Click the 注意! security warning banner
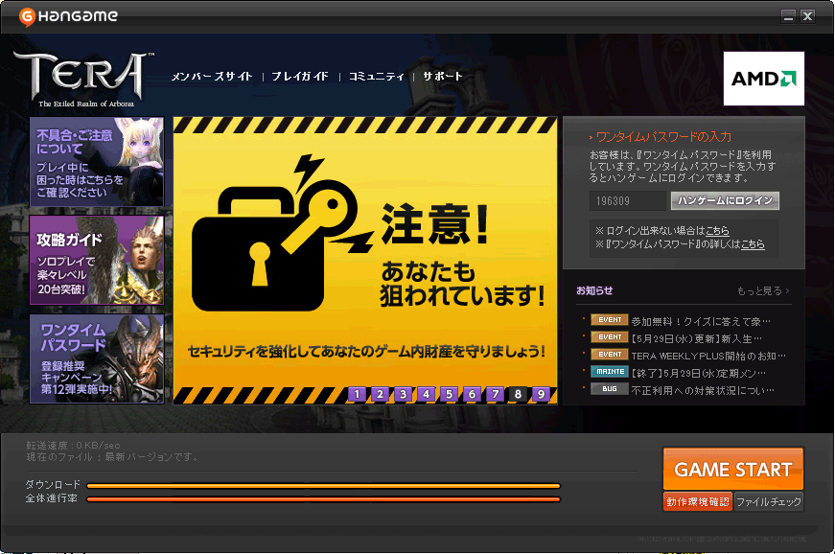 coord(365,261)
